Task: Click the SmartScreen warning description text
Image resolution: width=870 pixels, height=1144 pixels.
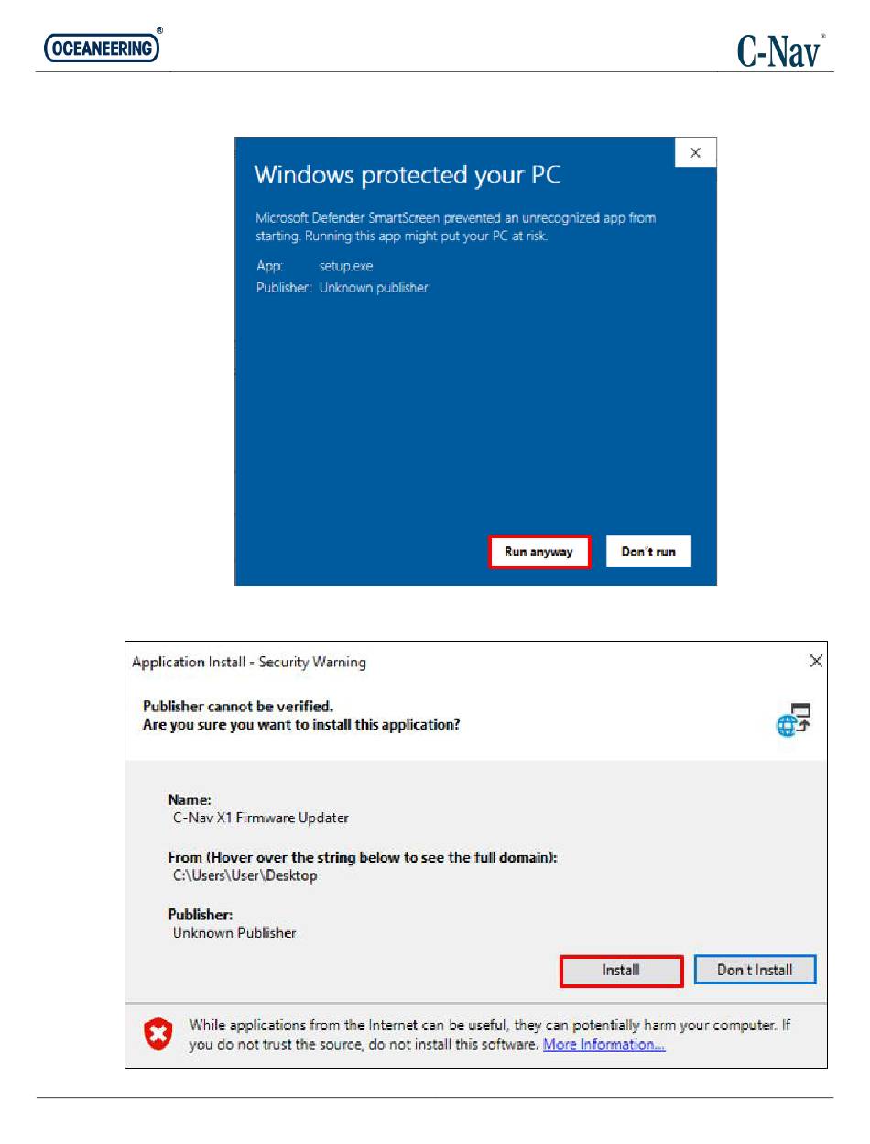Action: [455, 226]
